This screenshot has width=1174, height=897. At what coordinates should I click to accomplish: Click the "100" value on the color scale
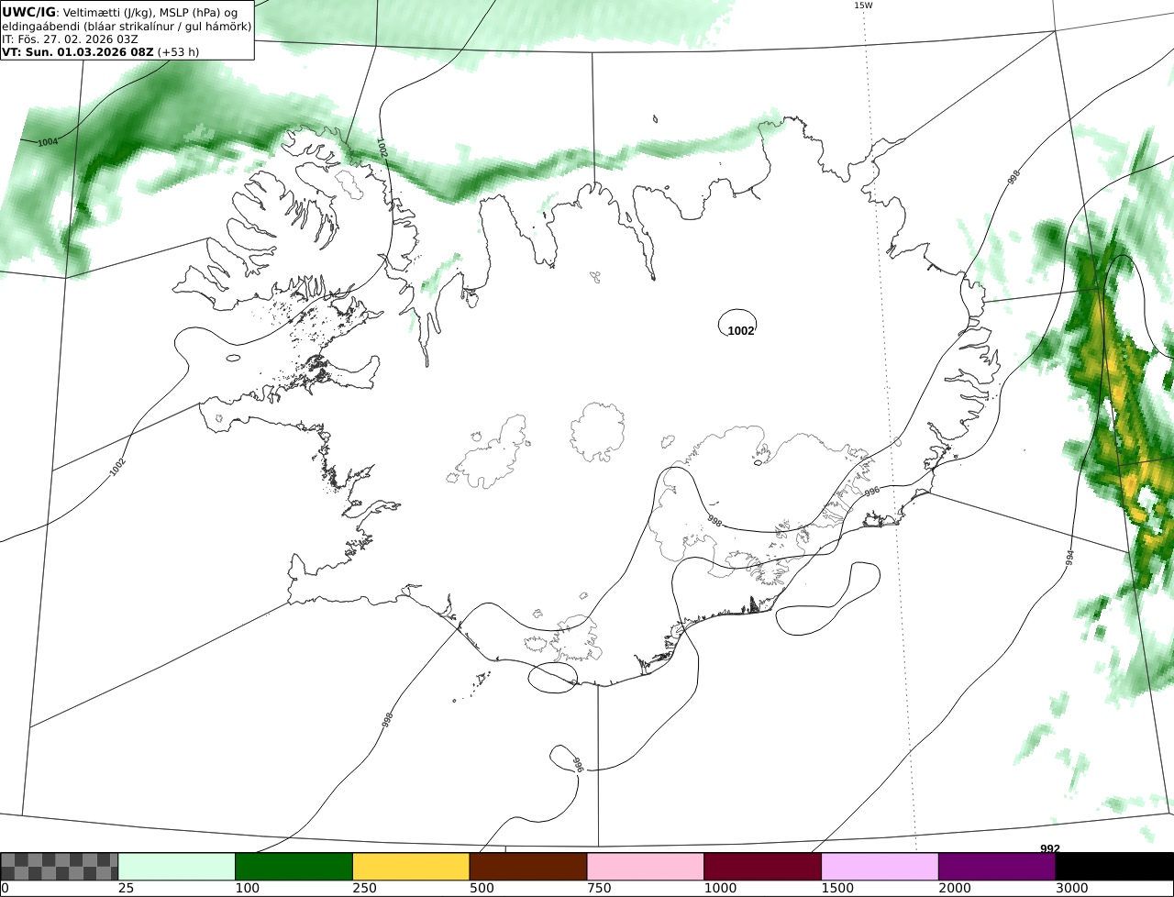[x=247, y=889]
